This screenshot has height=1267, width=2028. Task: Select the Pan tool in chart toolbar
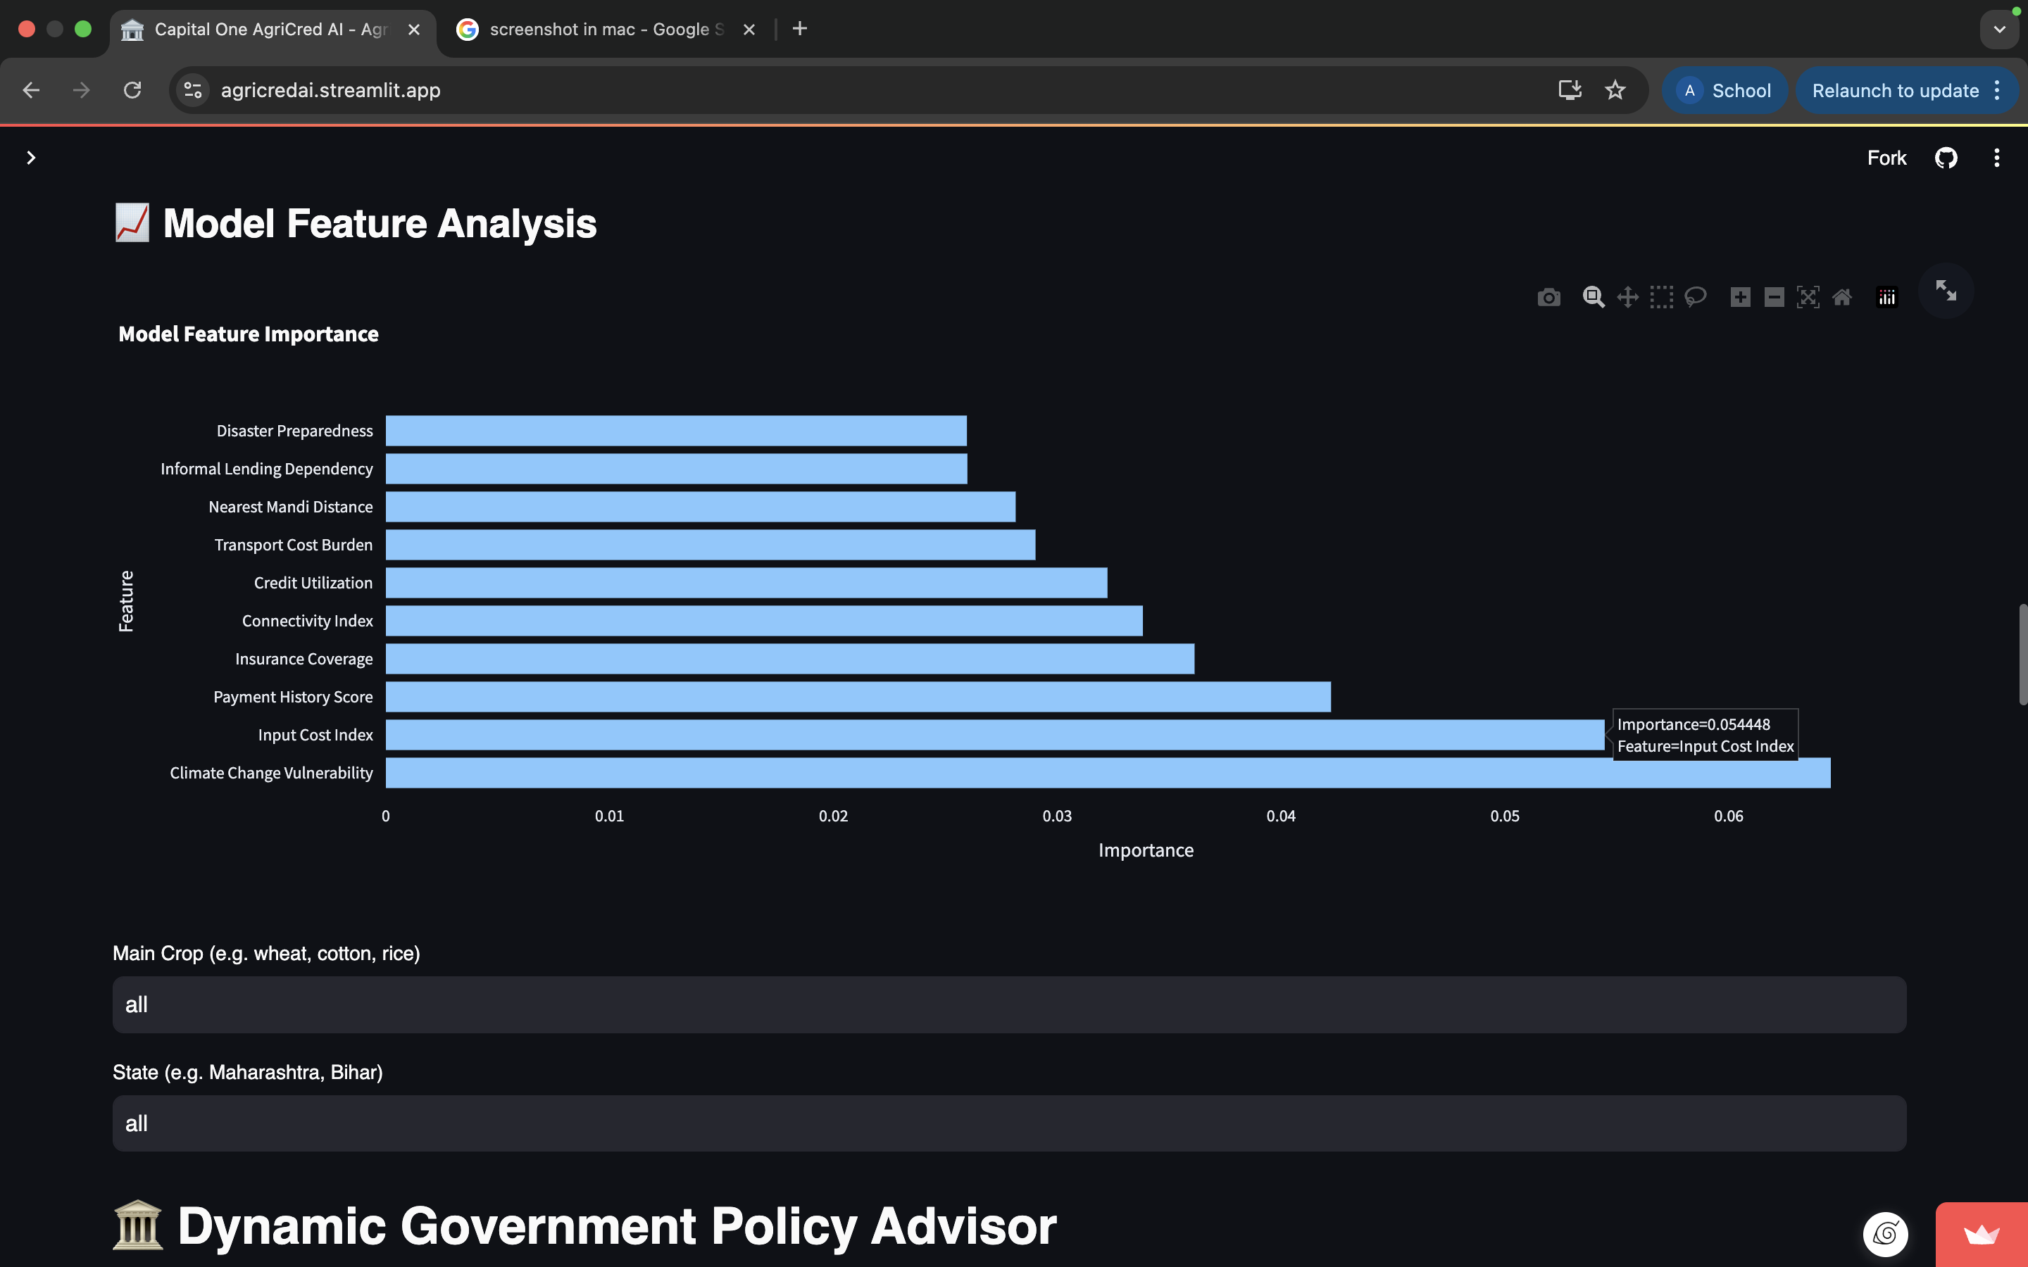[1627, 298]
